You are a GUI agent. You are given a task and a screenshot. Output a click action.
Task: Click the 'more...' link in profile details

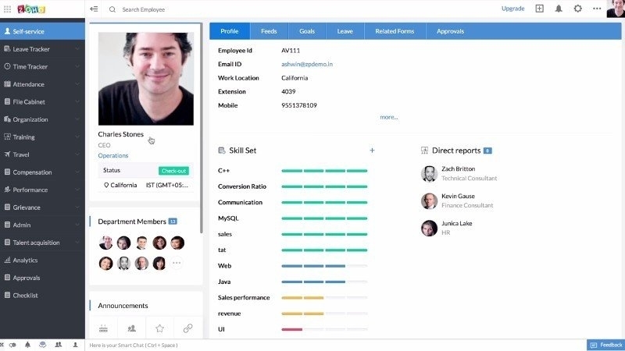(x=388, y=117)
